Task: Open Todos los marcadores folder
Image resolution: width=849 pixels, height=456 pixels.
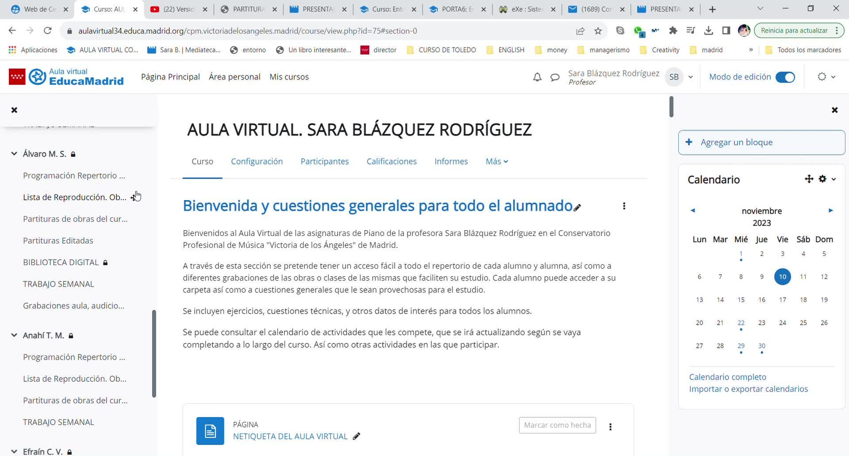Action: (x=803, y=50)
